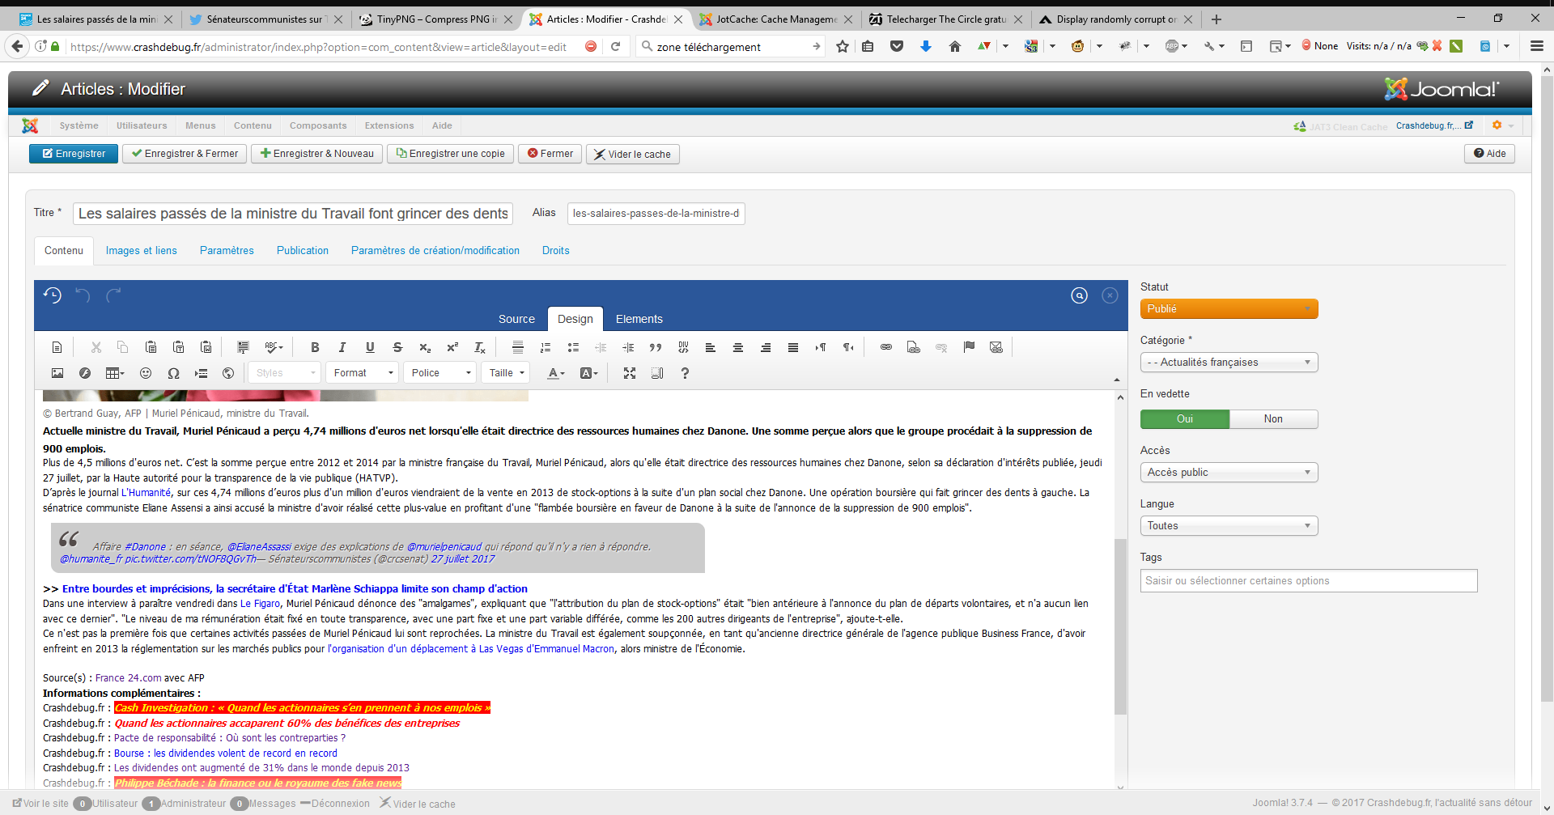Switch to the Paramètres tab
This screenshot has width=1554, height=815.
pyautogui.click(x=227, y=251)
